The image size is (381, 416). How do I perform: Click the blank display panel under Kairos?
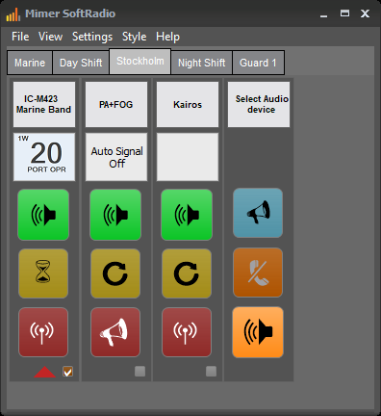point(188,157)
